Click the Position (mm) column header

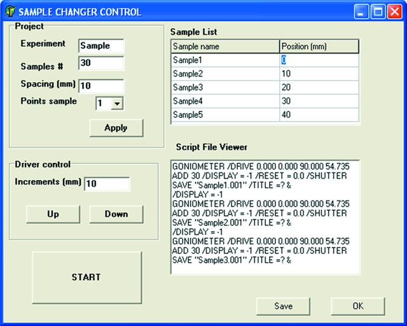[x=319, y=46]
